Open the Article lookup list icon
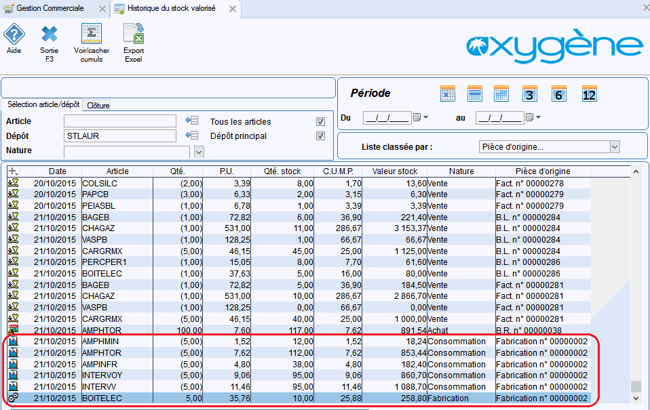 (x=192, y=121)
